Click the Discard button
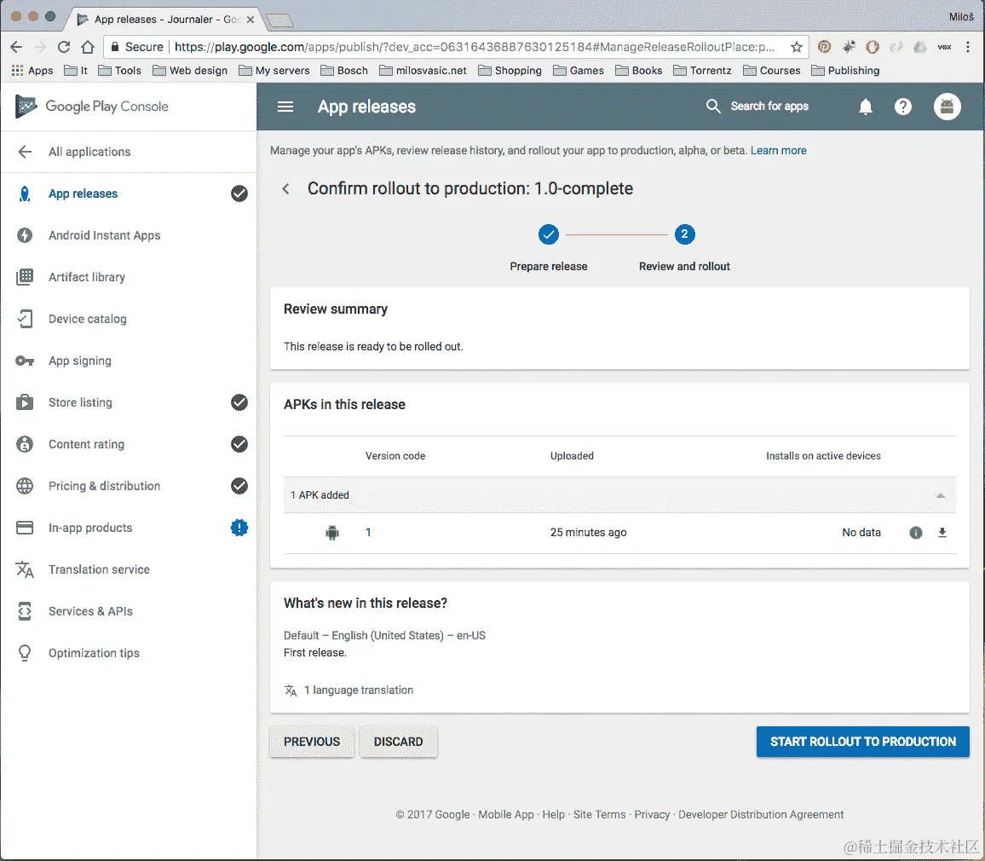 [398, 742]
